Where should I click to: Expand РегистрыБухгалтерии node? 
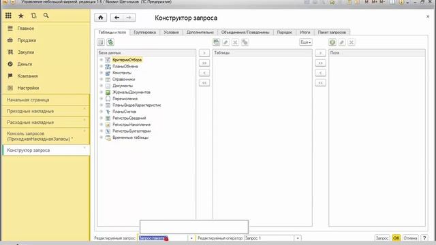[102, 131]
